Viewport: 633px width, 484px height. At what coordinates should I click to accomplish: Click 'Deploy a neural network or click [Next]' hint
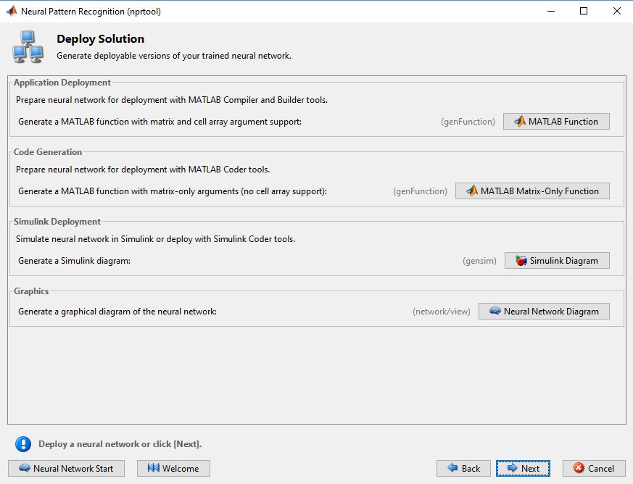120,444
